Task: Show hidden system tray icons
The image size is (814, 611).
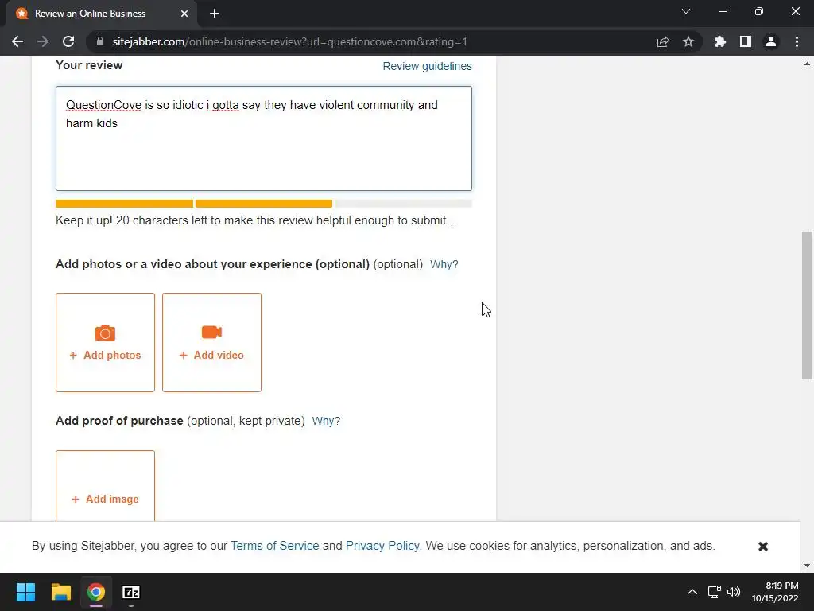Action: point(692,592)
